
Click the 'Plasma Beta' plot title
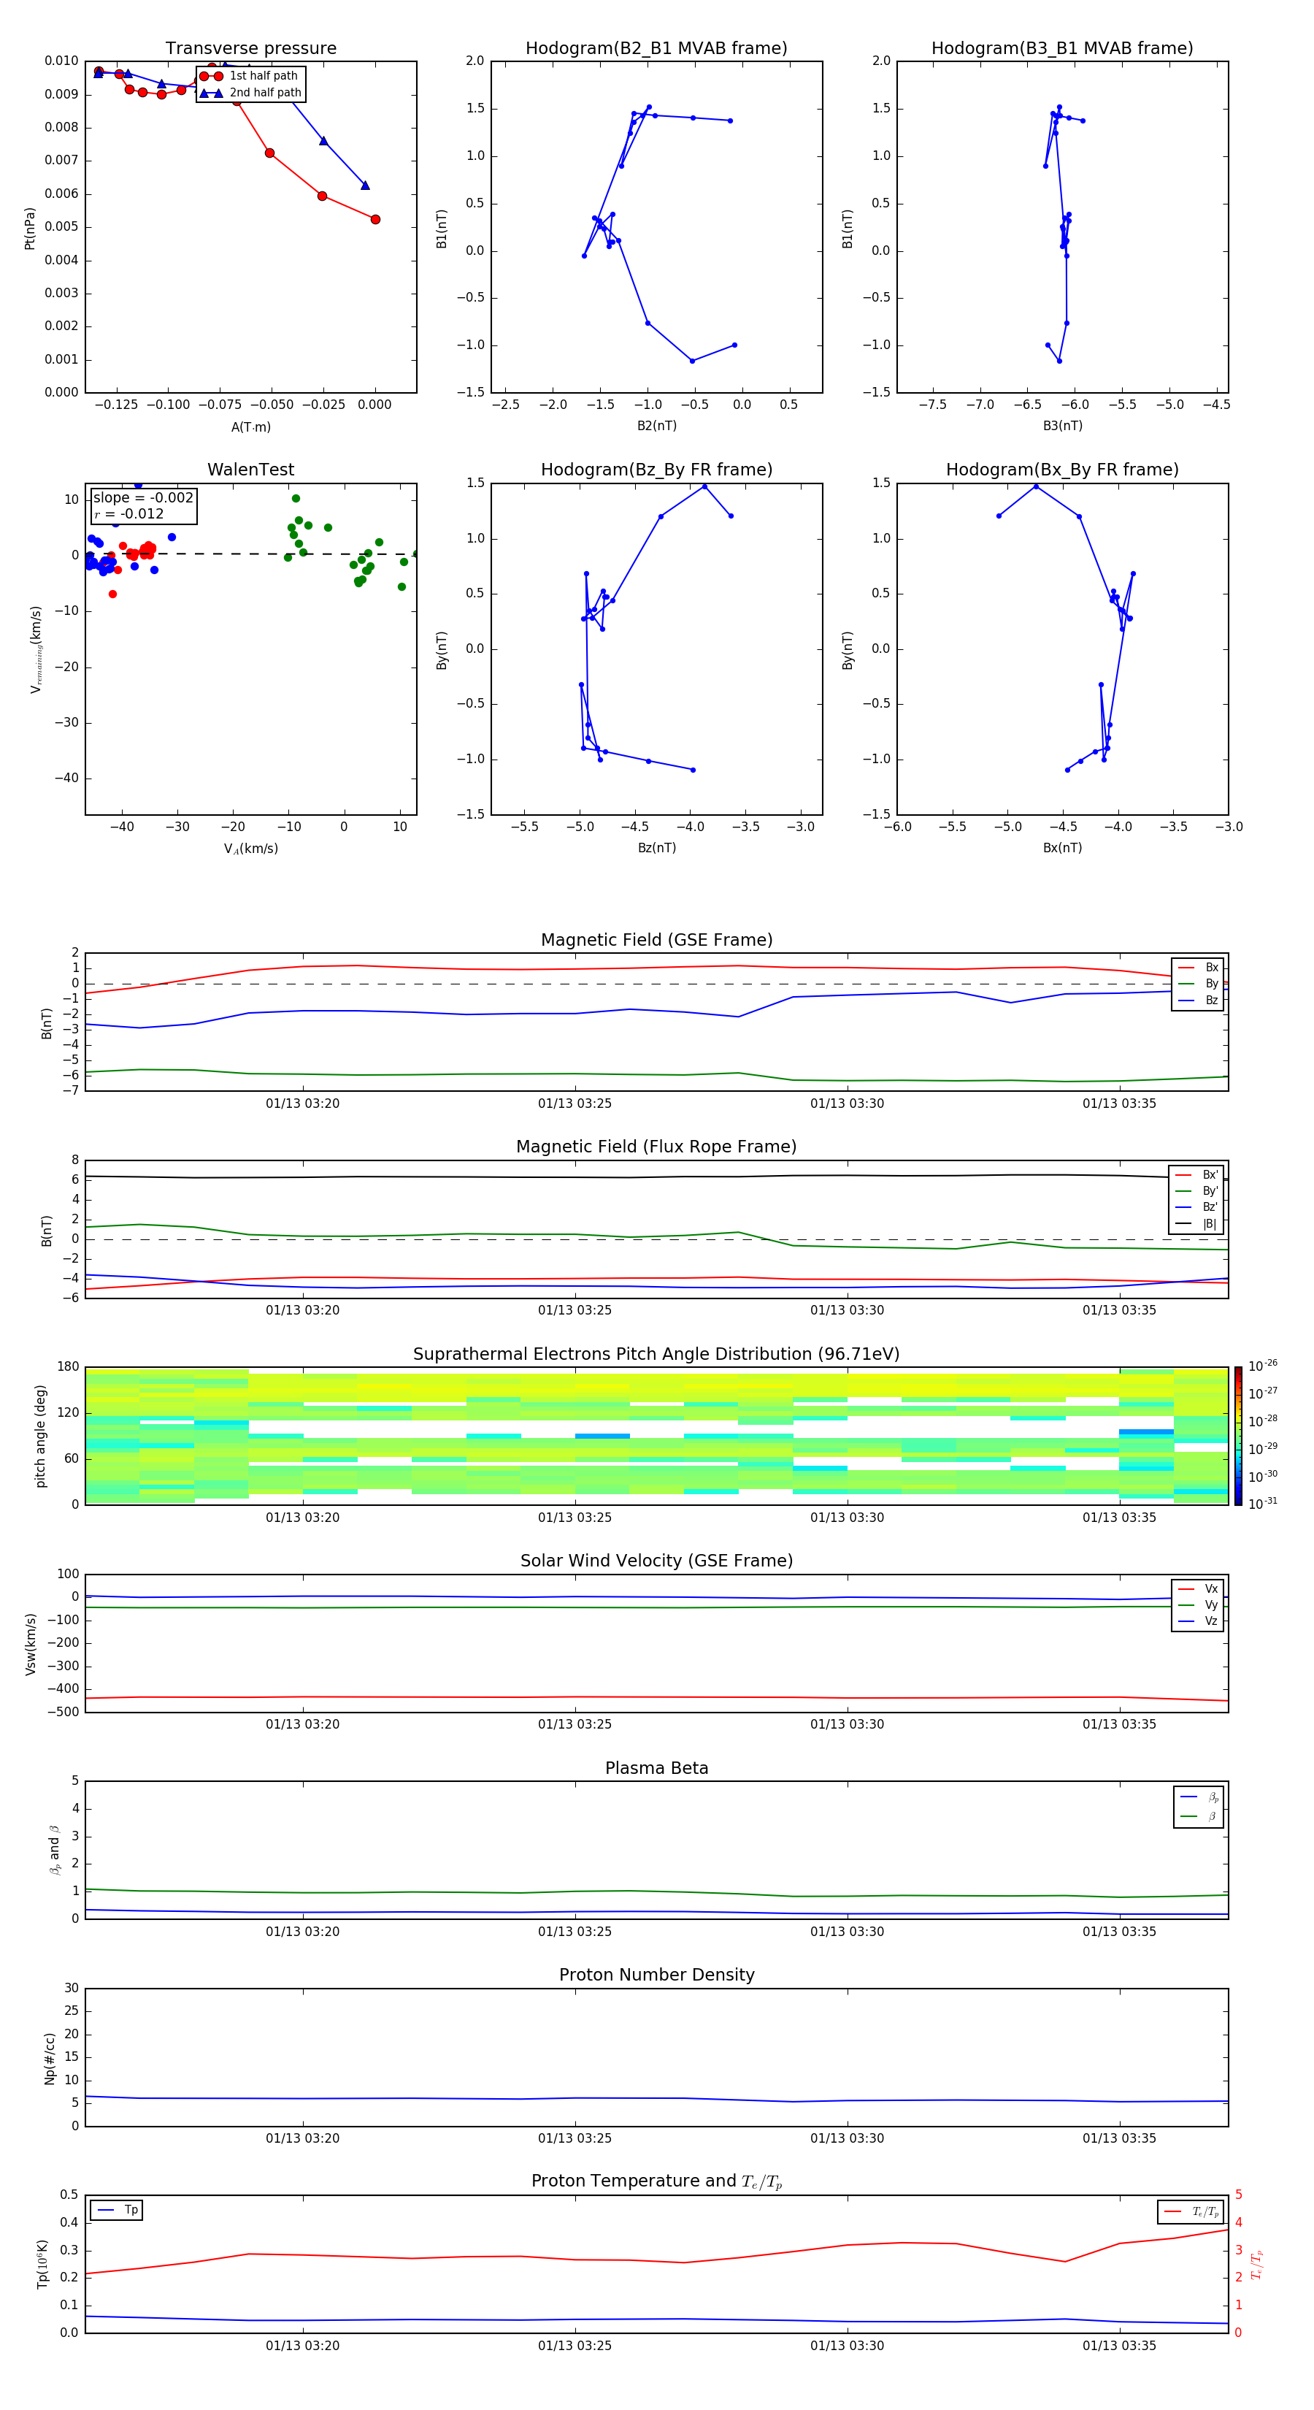(656, 1768)
